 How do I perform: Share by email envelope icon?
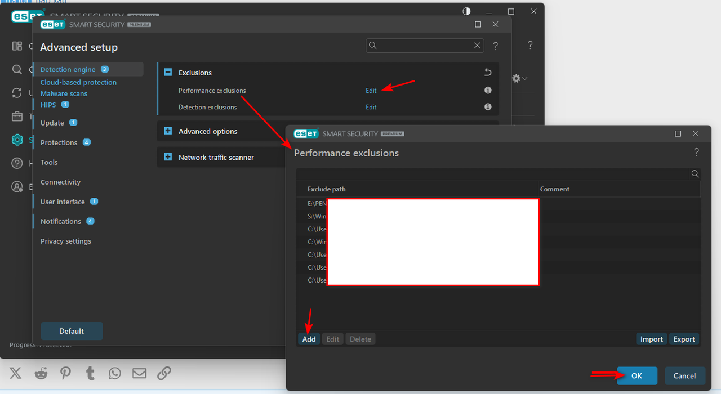pyautogui.click(x=139, y=373)
